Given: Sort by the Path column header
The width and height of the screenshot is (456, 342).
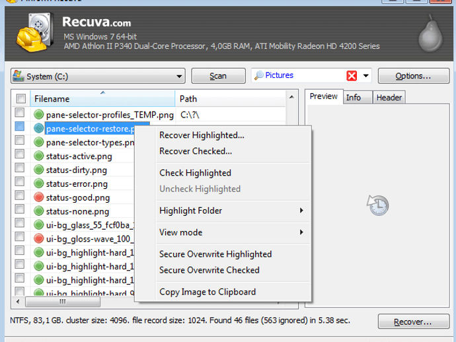Looking at the screenshot, I should click(x=231, y=99).
